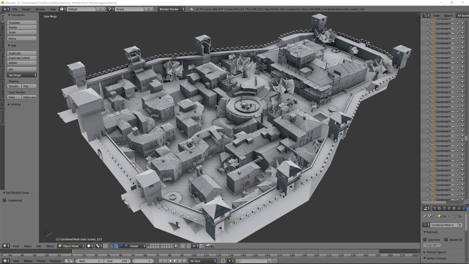469x264 pixels.
Task: Jump to the last frame
Action: click(185, 261)
